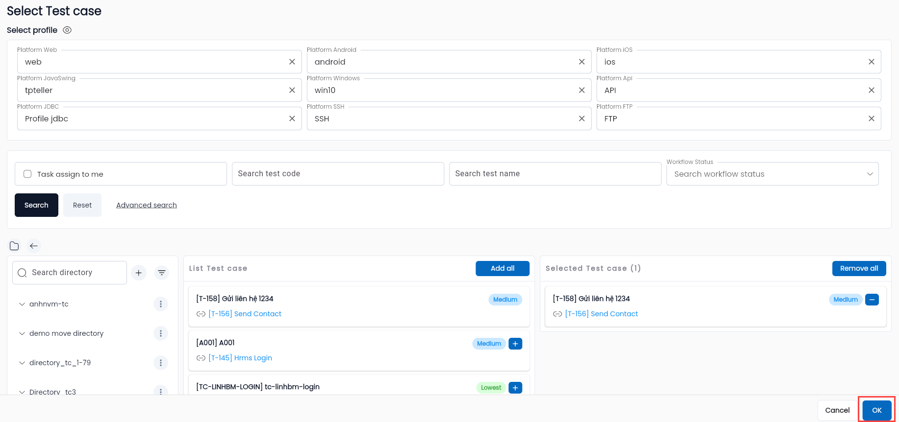
Task: Open Advanced search
Action: click(147, 205)
